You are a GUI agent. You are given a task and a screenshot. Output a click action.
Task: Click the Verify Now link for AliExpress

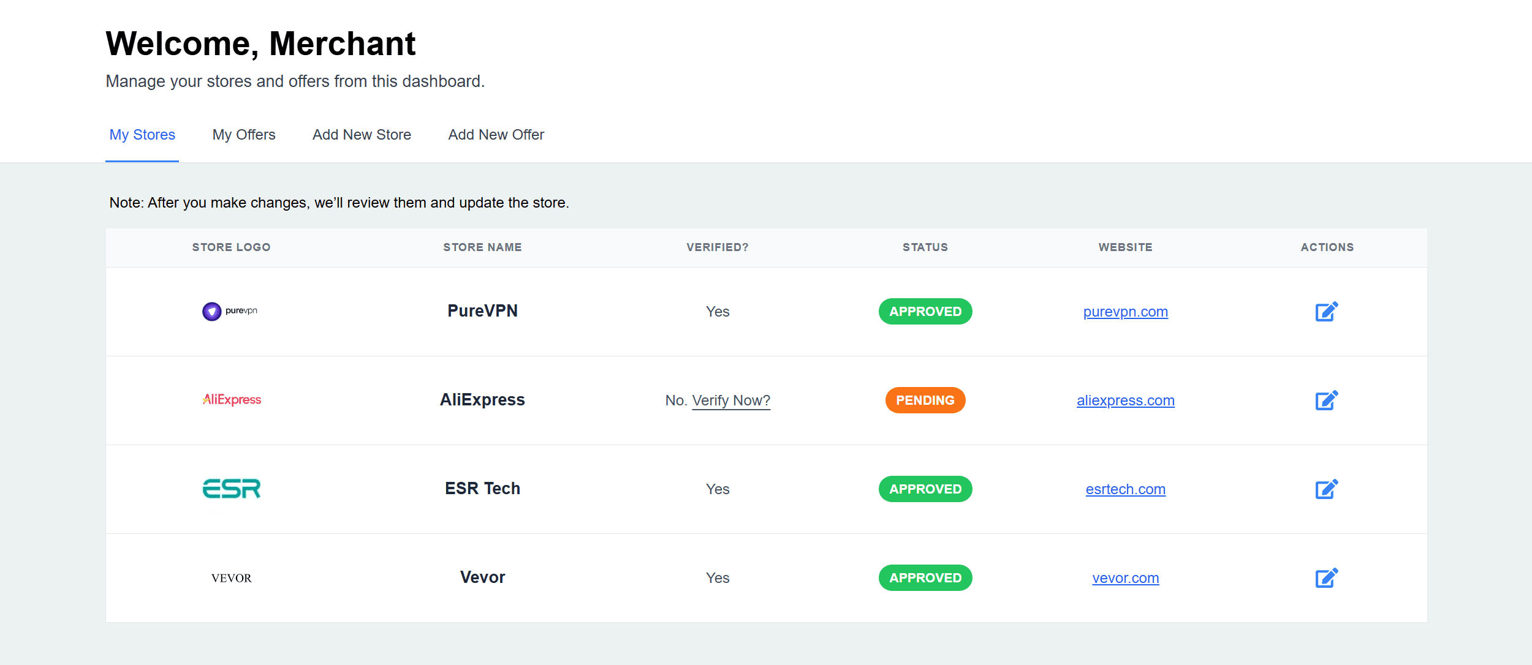coord(730,400)
